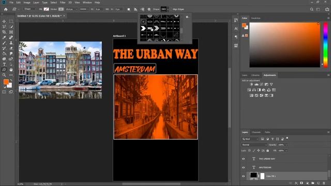This screenshot has width=331, height=186.
Task: Click the orange foreground color swatch
Action: [x=6, y=82]
